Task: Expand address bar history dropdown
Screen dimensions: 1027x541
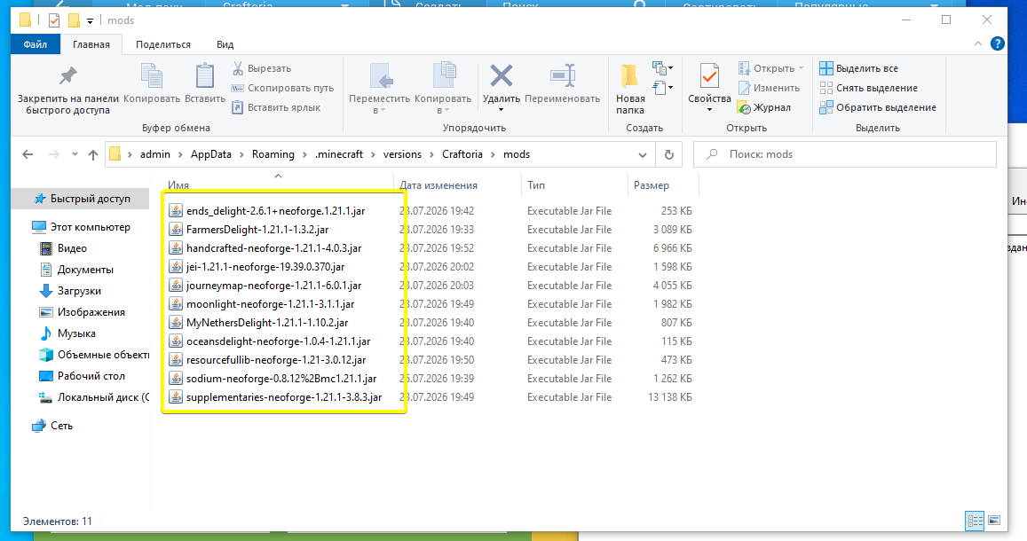Action: [x=643, y=155]
